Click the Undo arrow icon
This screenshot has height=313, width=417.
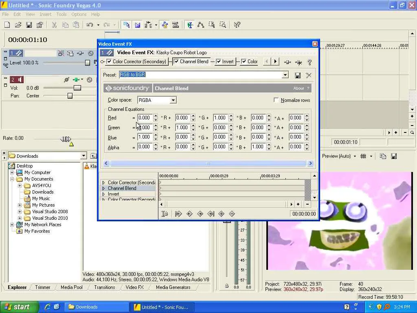[x=90, y=25]
